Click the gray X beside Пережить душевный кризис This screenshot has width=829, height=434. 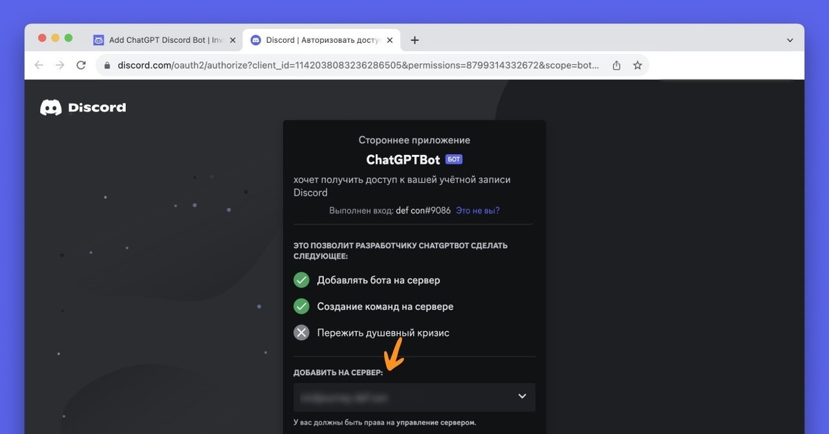tap(301, 332)
